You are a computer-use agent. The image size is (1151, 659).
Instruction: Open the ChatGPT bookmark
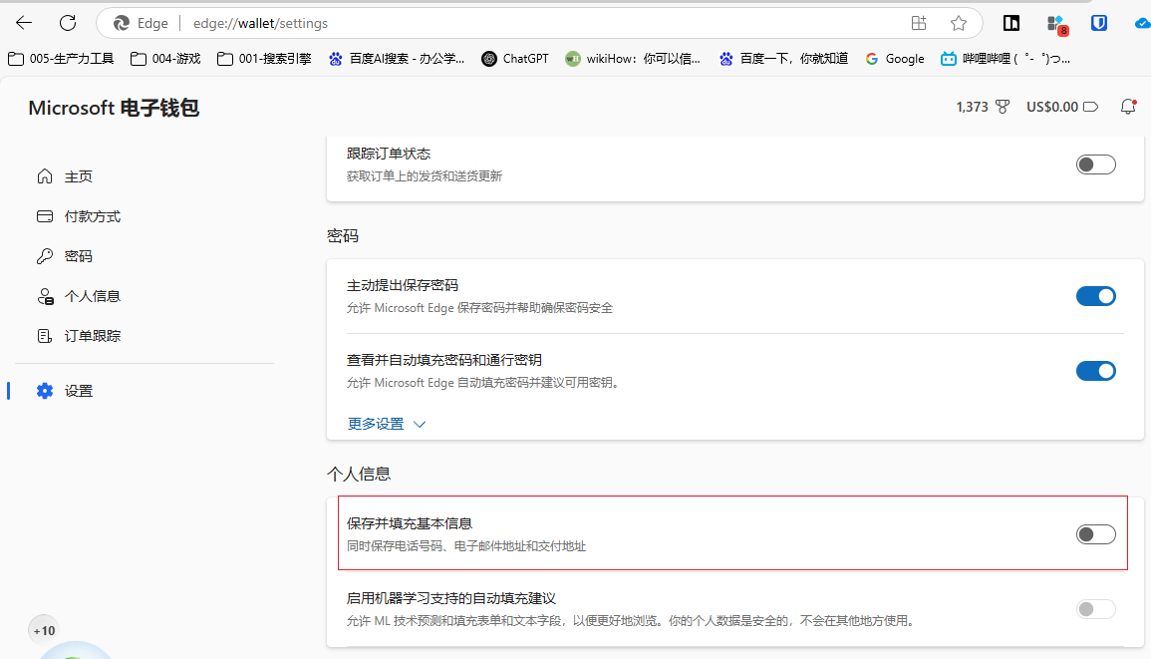pos(515,59)
